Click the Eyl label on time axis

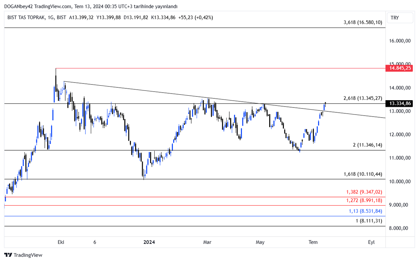(371, 242)
